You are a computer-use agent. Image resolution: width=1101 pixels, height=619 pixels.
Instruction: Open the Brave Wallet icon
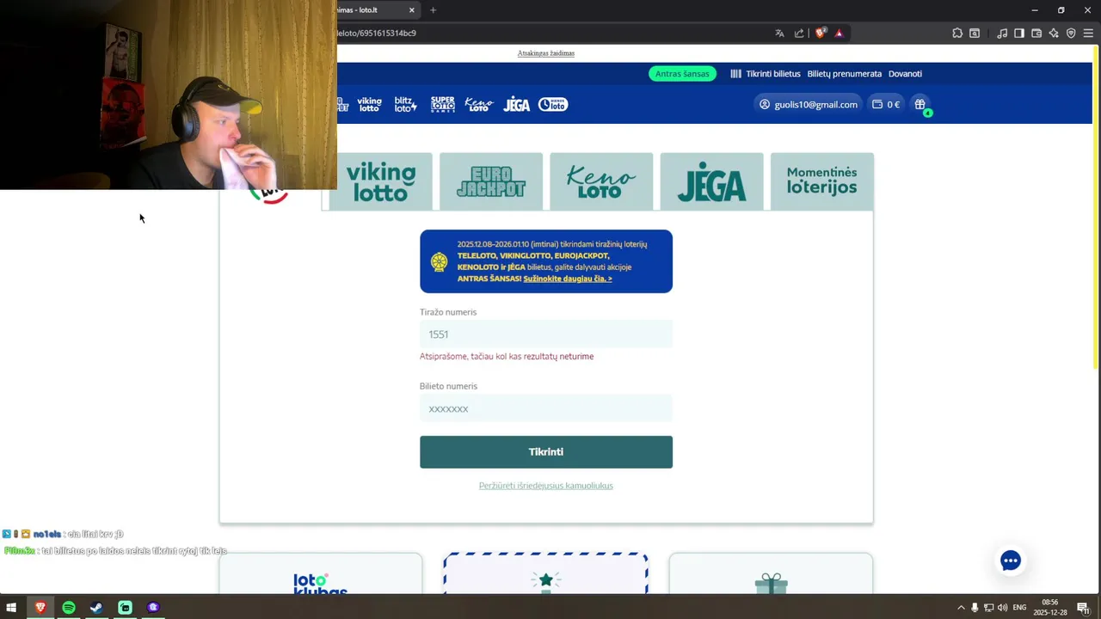[x=1036, y=33]
